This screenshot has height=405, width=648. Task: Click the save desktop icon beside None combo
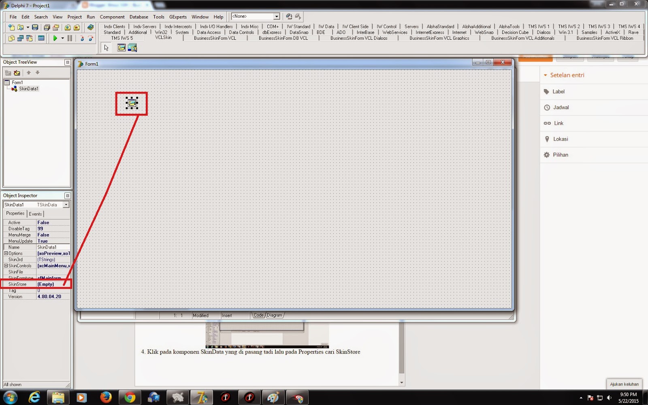point(289,17)
